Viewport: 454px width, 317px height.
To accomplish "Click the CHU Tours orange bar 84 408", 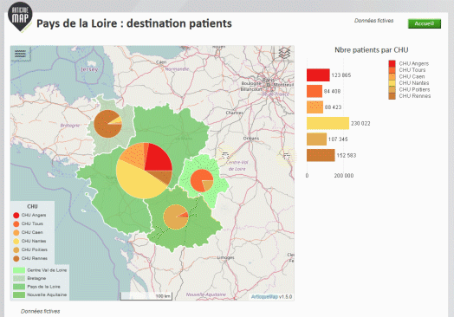I will click(315, 91).
